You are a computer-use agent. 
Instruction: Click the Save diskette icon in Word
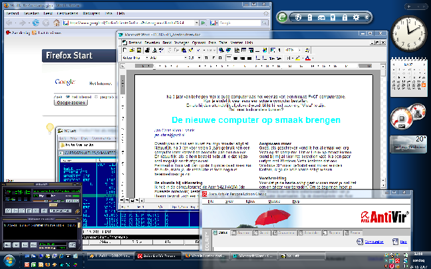[x=139, y=50]
